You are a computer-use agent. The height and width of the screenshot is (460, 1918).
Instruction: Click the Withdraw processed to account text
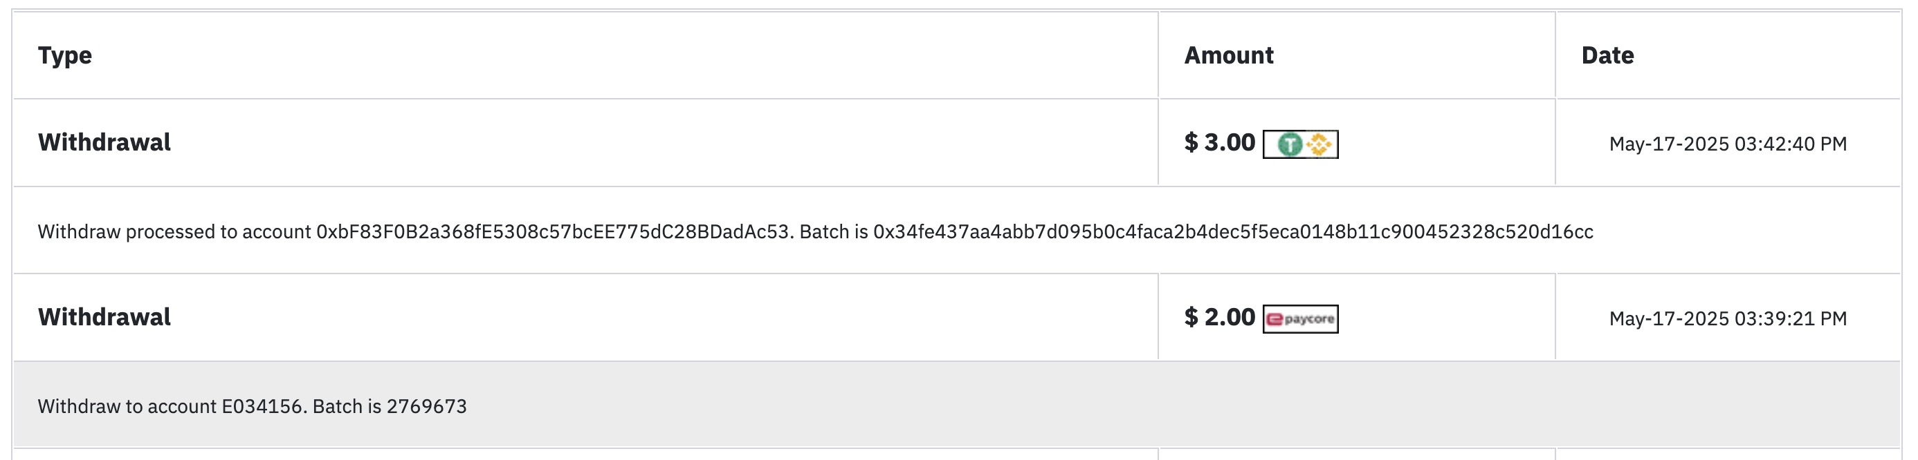point(174,232)
